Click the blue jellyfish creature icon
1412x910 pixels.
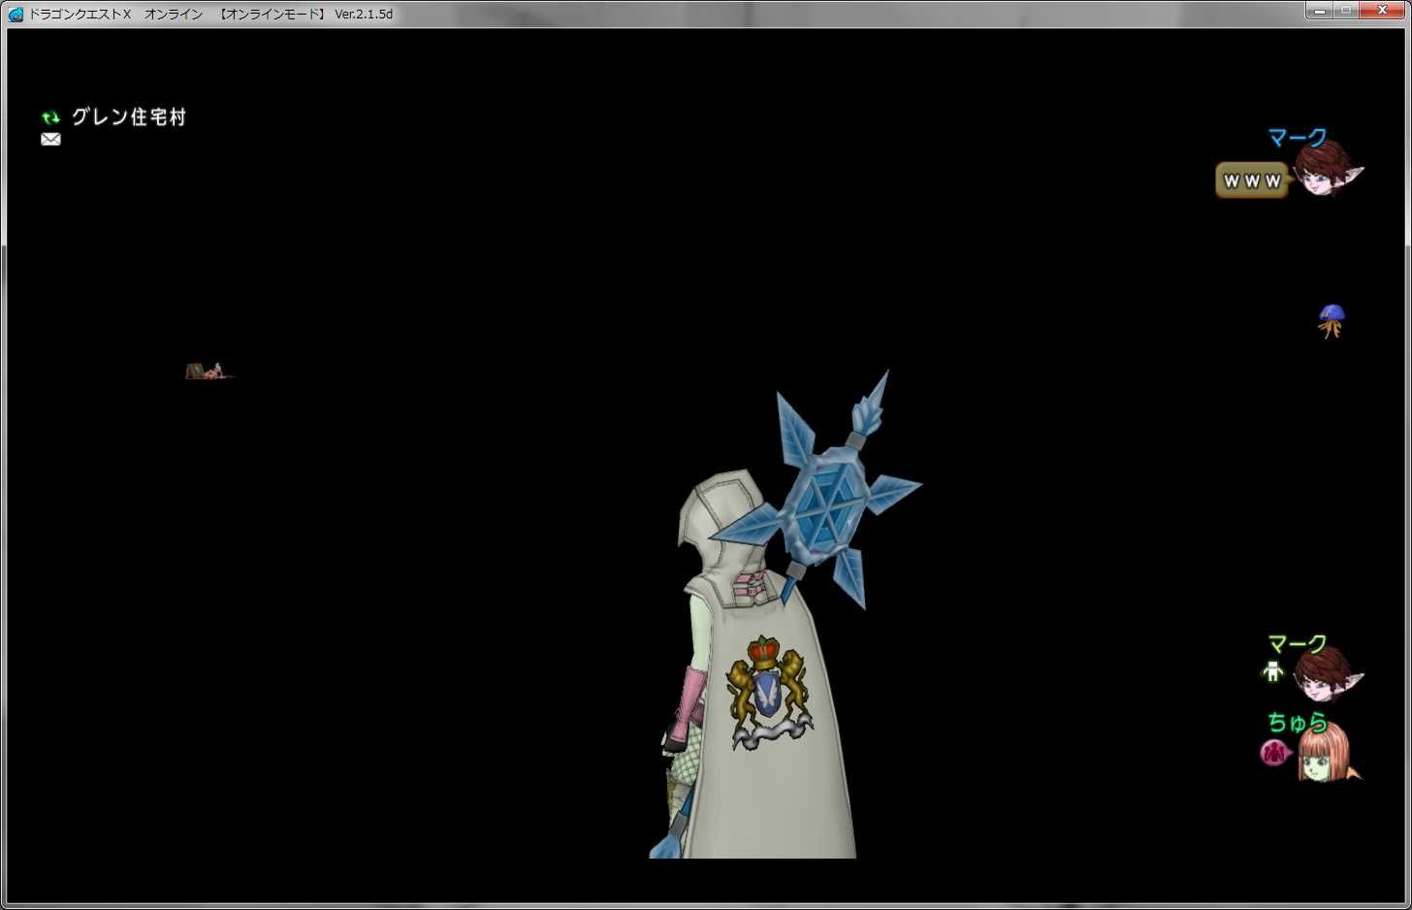(x=1332, y=321)
